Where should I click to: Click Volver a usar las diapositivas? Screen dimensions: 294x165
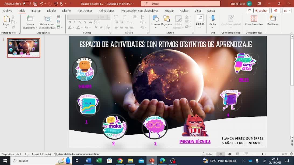click(47, 23)
